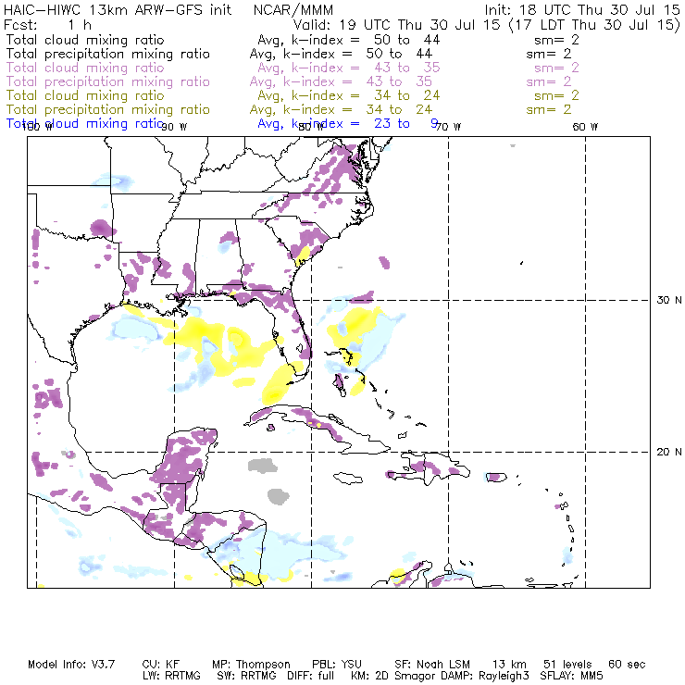The height and width of the screenshot is (685, 685).
Task: Select the 'NCAR/MMM' header label
Action: point(293,10)
